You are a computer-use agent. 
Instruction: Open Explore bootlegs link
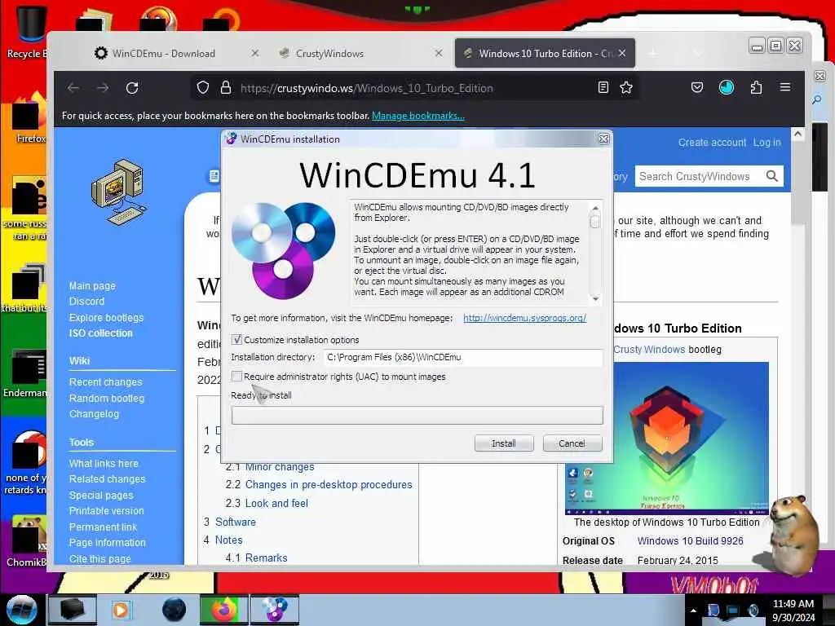(x=107, y=317)
